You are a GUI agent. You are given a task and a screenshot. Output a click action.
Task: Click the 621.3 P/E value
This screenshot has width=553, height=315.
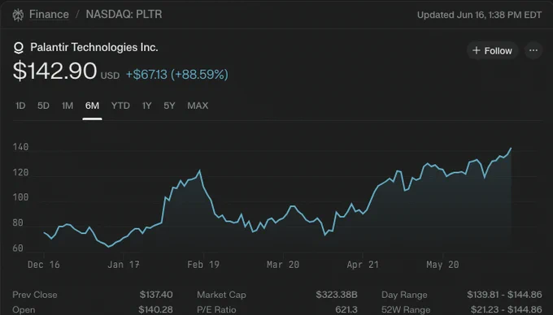(x=346, y=309)
